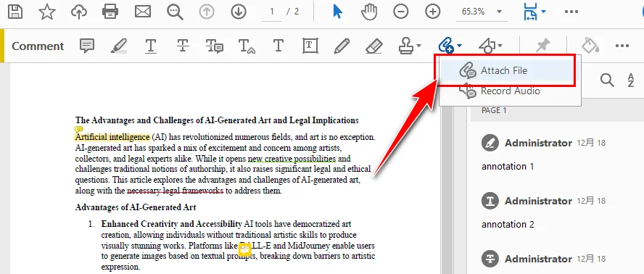Save the file with the floppy disk icon
644x274 pixels.
pos(15,12)
